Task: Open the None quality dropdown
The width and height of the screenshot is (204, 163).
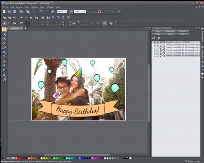Action: (62, 12)
